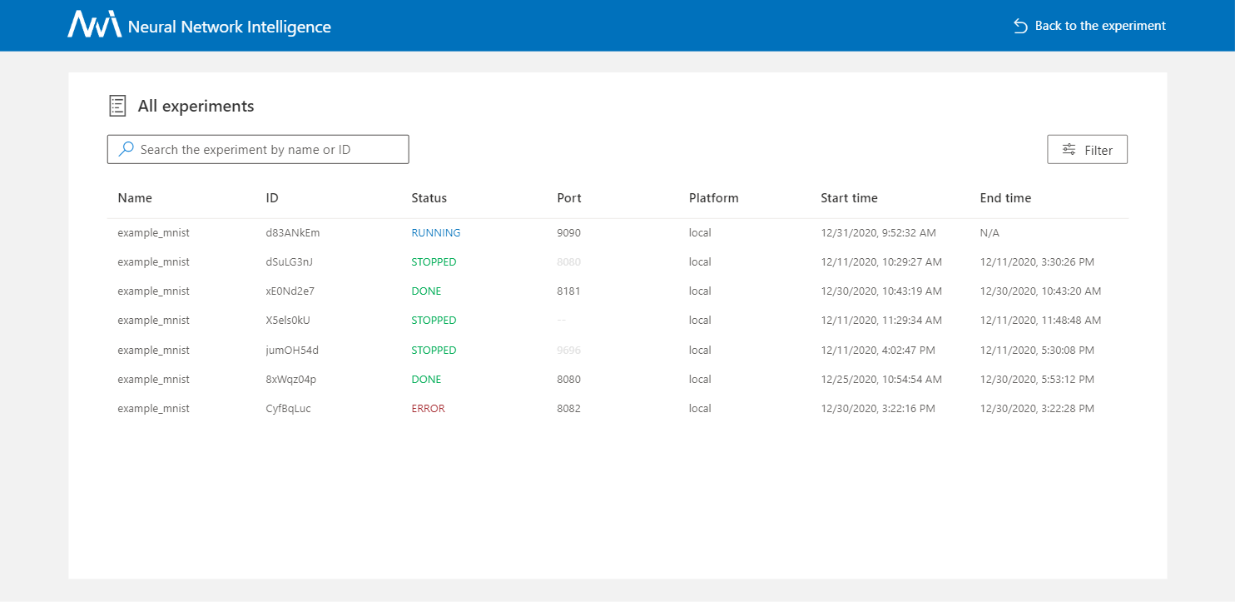
Task: Open the Filter options panel
Action: (x=1087, y=149)
